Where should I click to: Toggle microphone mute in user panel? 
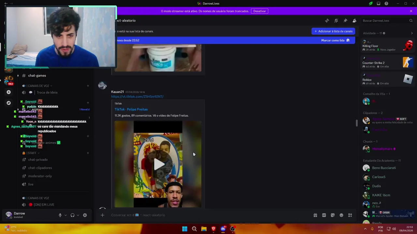pyautogui.click(x=60, y=215)
